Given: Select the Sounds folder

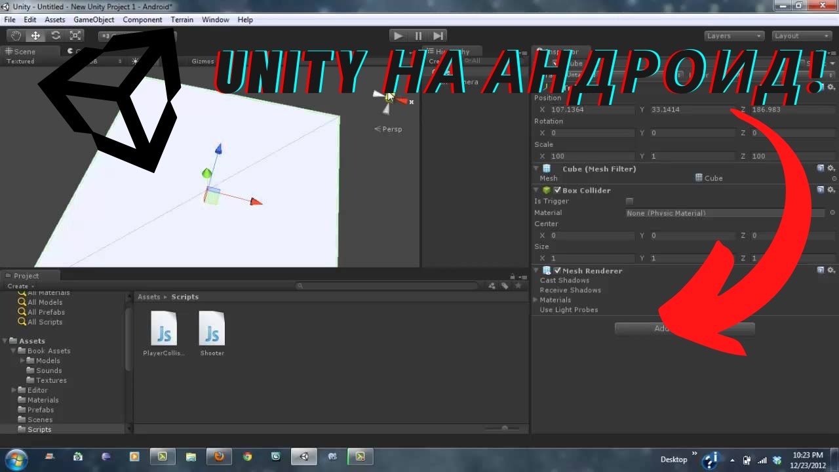Looking at the screenshot, I should point(49,370).
